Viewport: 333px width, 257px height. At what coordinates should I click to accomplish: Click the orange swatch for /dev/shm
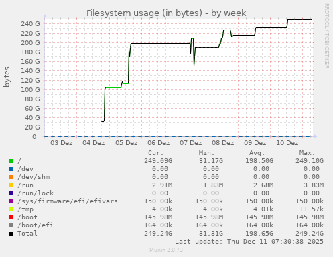pos(11,177)
